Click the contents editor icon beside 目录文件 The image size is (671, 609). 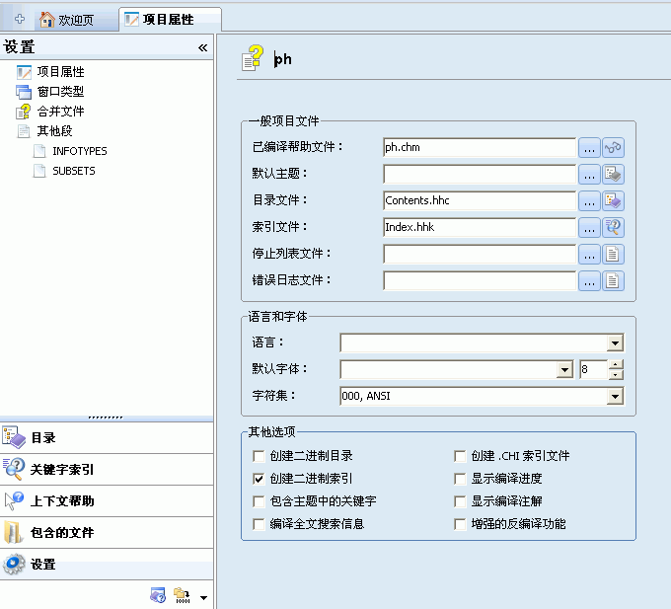click(613, 201)
